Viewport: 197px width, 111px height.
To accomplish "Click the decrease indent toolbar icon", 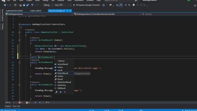I will pyautogui.click(x=126, y=5).
